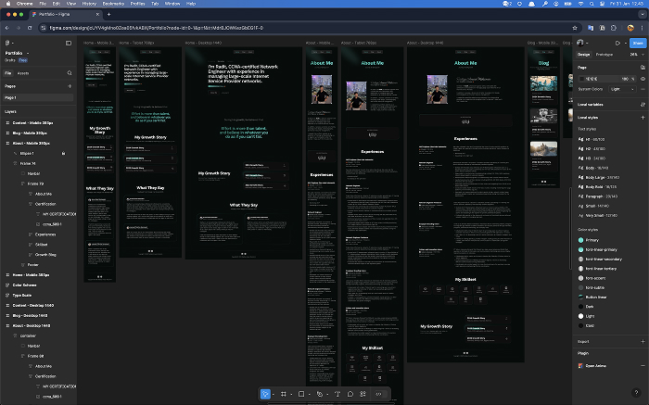The image size is (649, 405).
Task: Select the Frame tool
Action: tap(284, 394)
